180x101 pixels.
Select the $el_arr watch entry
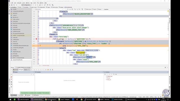pyautogui.click(x=108, y=78)
